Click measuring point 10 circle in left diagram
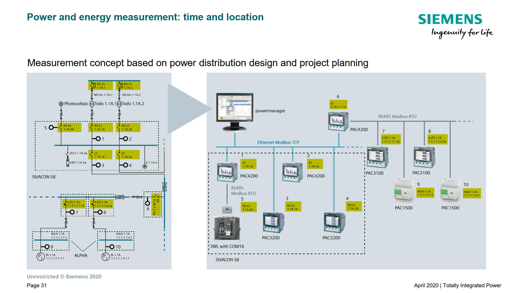Screen dimensions: 522x293 pyautogui.click(x=112, y=247)
